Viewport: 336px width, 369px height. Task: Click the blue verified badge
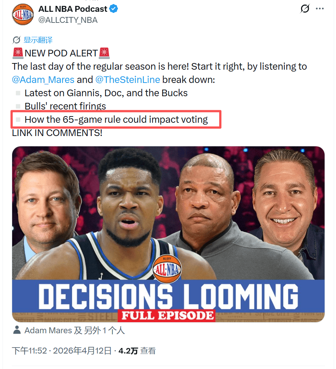point(114,9)
